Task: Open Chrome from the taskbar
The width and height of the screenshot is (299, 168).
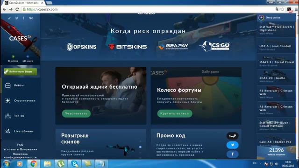Action: 34,164
